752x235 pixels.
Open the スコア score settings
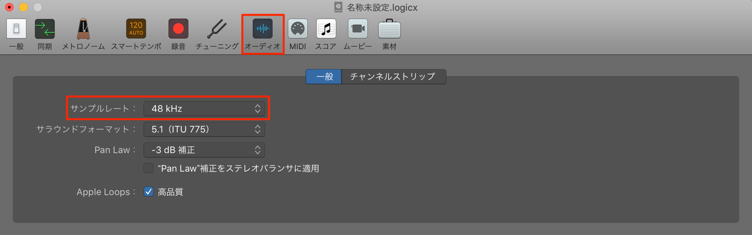(x=326, y=29)
